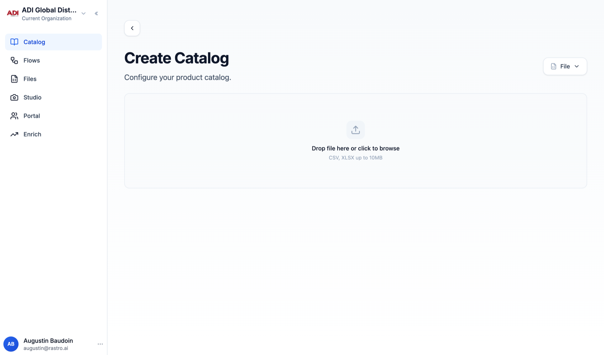Go back using the left chevron button
This screenshot has height=355, width=604.
click(132, 28)
